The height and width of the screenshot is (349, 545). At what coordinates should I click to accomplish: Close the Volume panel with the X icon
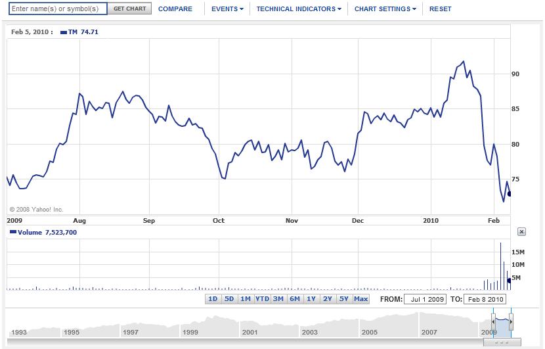tap(522, 232)
